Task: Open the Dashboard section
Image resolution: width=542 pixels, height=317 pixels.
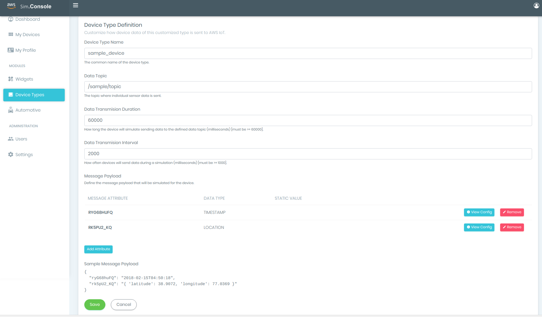Action: pyautogui.click(x=11, y=19)
